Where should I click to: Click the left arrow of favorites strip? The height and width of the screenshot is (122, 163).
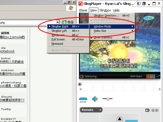click(x=80, y=89)
